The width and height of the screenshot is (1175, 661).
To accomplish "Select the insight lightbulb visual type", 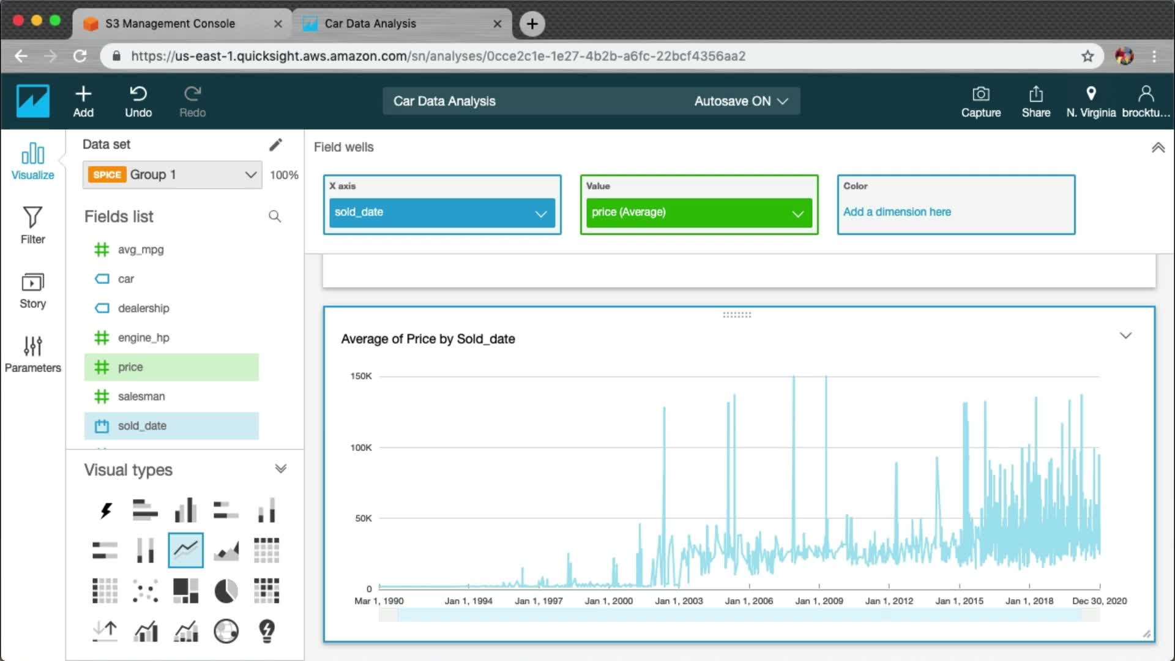I will pyautogui.click(x=267, y=631).
